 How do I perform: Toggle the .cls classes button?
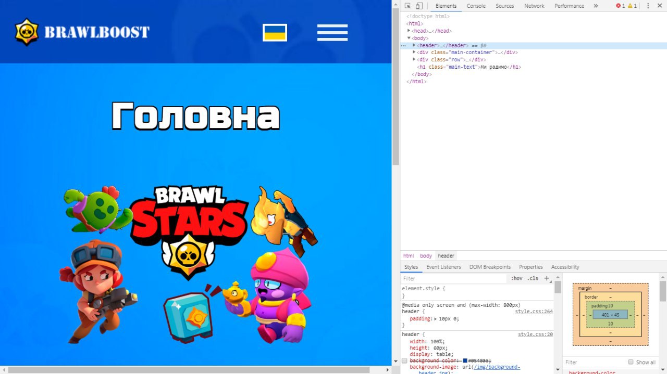533,278
